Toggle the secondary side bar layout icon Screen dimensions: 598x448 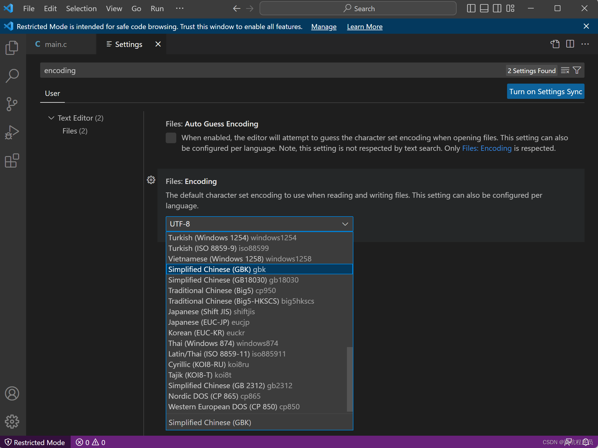(x=497, y=9)
